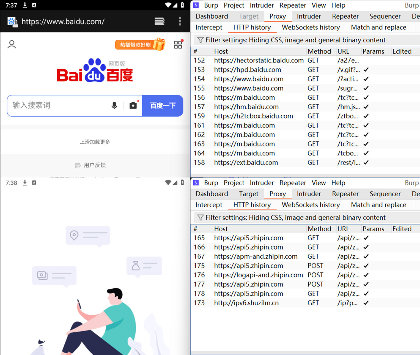Screen dimensions: 420x355
Task: Select request 167 to apm-and.zhipin.com
Action: 306,256
